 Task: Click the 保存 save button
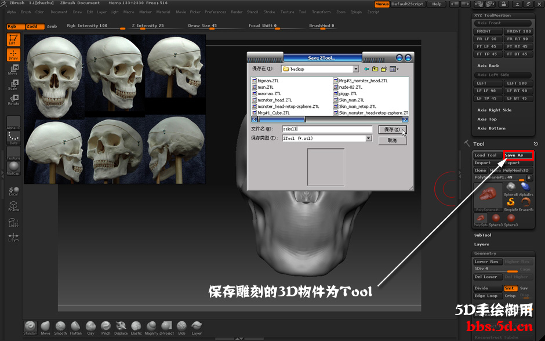(392, 129)
